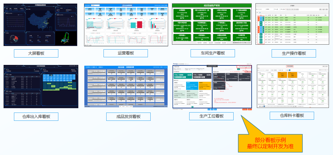
Task: Click the 仓库料卡看板 label
Action: pos(292,116)
